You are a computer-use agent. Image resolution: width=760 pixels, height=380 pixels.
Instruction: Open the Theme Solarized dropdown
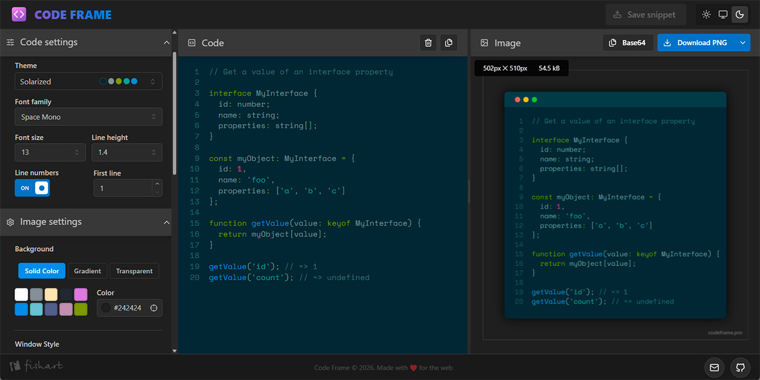[88, 81]
